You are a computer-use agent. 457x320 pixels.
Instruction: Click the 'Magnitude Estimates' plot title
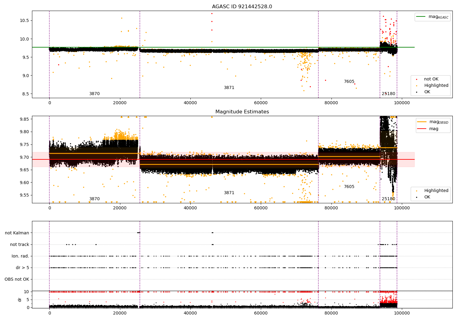[x=242, y=112]
